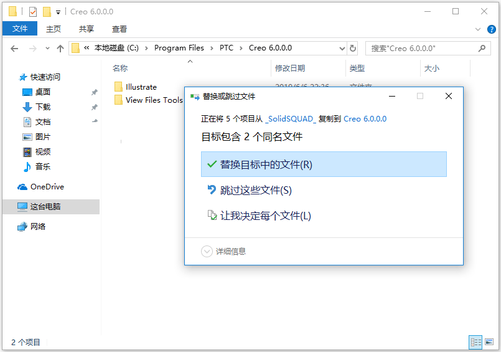Viewport: 501px width, 352px height.
Task: Open 网络 in navigation pane
Action: 31,227
